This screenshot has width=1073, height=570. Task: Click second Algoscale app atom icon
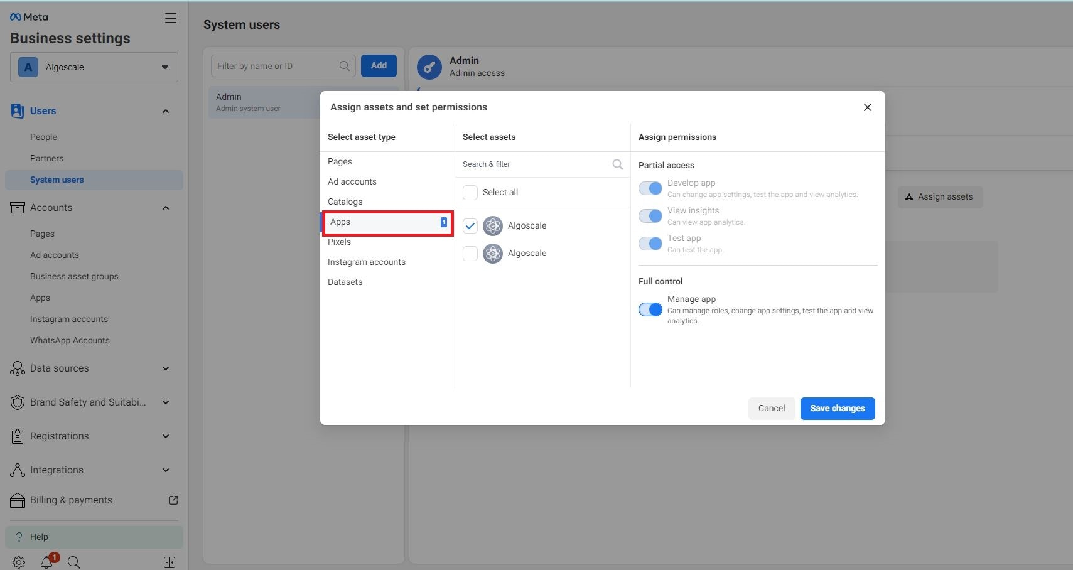[493, 254]
